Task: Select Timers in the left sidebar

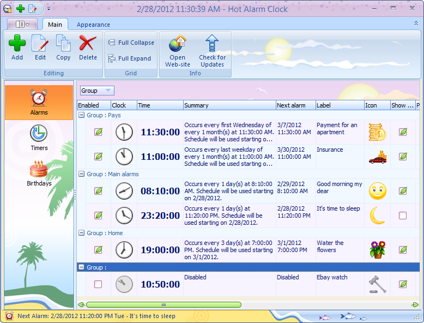Action: [39, 137]
